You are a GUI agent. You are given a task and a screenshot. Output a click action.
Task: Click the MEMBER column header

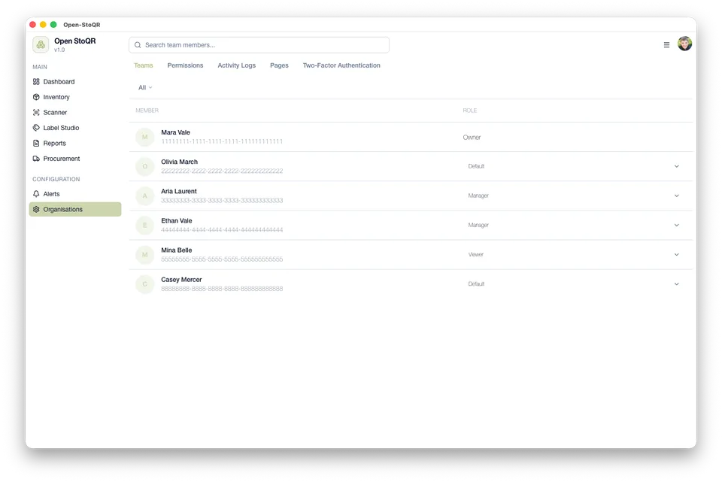tap(147, 111)
